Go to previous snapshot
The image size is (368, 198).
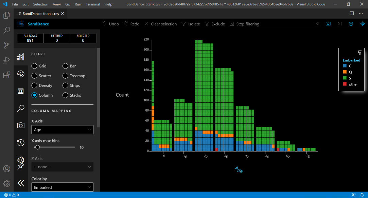[x=317, y=24]
